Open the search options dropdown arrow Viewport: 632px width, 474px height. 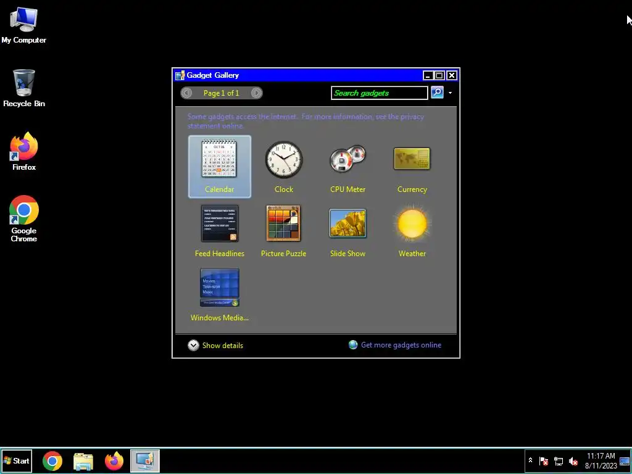(x=450, y=93)
